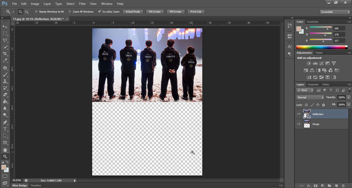Select the Move tool
Viewport: 352px width, 188px height.
pyautogui.click(x=5, y=27)
